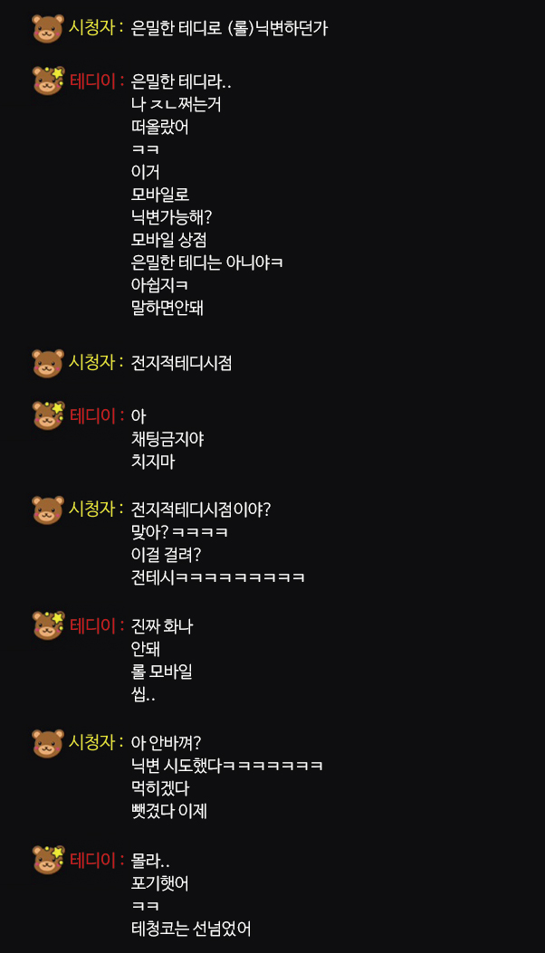Click the line 은밀한 테디는 아니야ㅋ
Screen dimensions: 545x953
click(x=206, y=262)
